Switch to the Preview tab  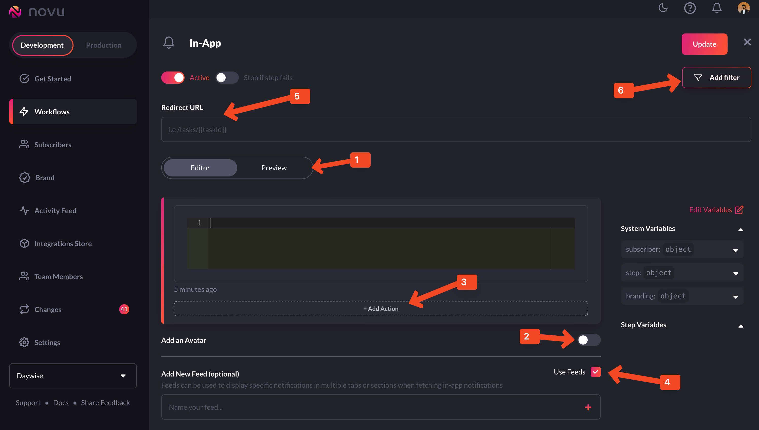tap(274, 168)
